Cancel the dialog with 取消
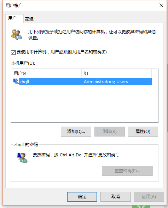The image size is (168, 208). pos(116,196)
